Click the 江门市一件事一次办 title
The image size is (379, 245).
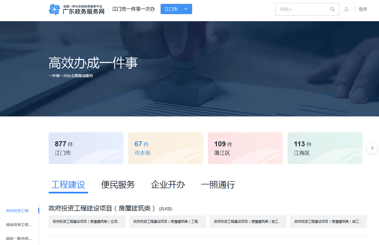[133, 9]
